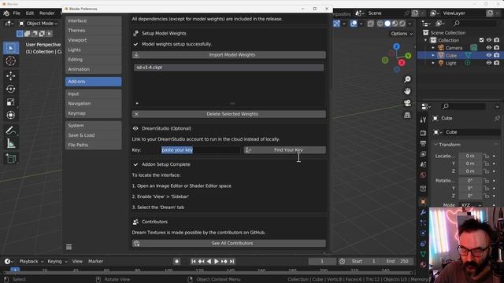Viewport: 504px width, 283px height.
Task: Toggle Collection exclude checkbox
Action: click(x=481, y=40)
